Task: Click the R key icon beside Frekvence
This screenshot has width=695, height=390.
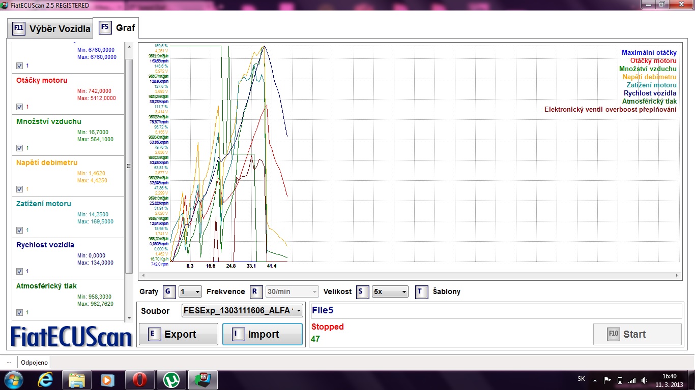Action: [255, 292]
